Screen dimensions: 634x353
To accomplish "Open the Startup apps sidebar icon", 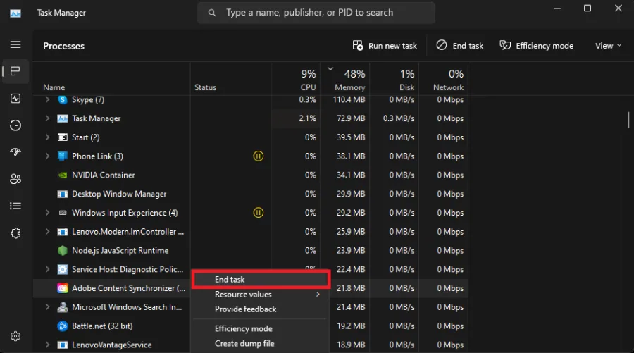I will click(15, 152).
